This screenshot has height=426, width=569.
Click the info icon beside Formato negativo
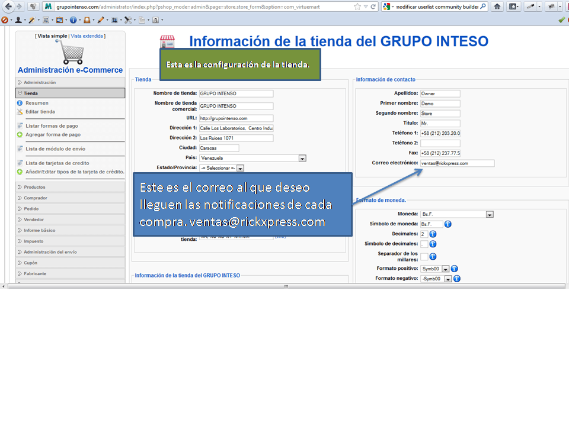coord(457,279)
